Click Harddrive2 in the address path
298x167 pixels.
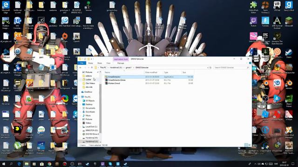[x=116, y=68]
